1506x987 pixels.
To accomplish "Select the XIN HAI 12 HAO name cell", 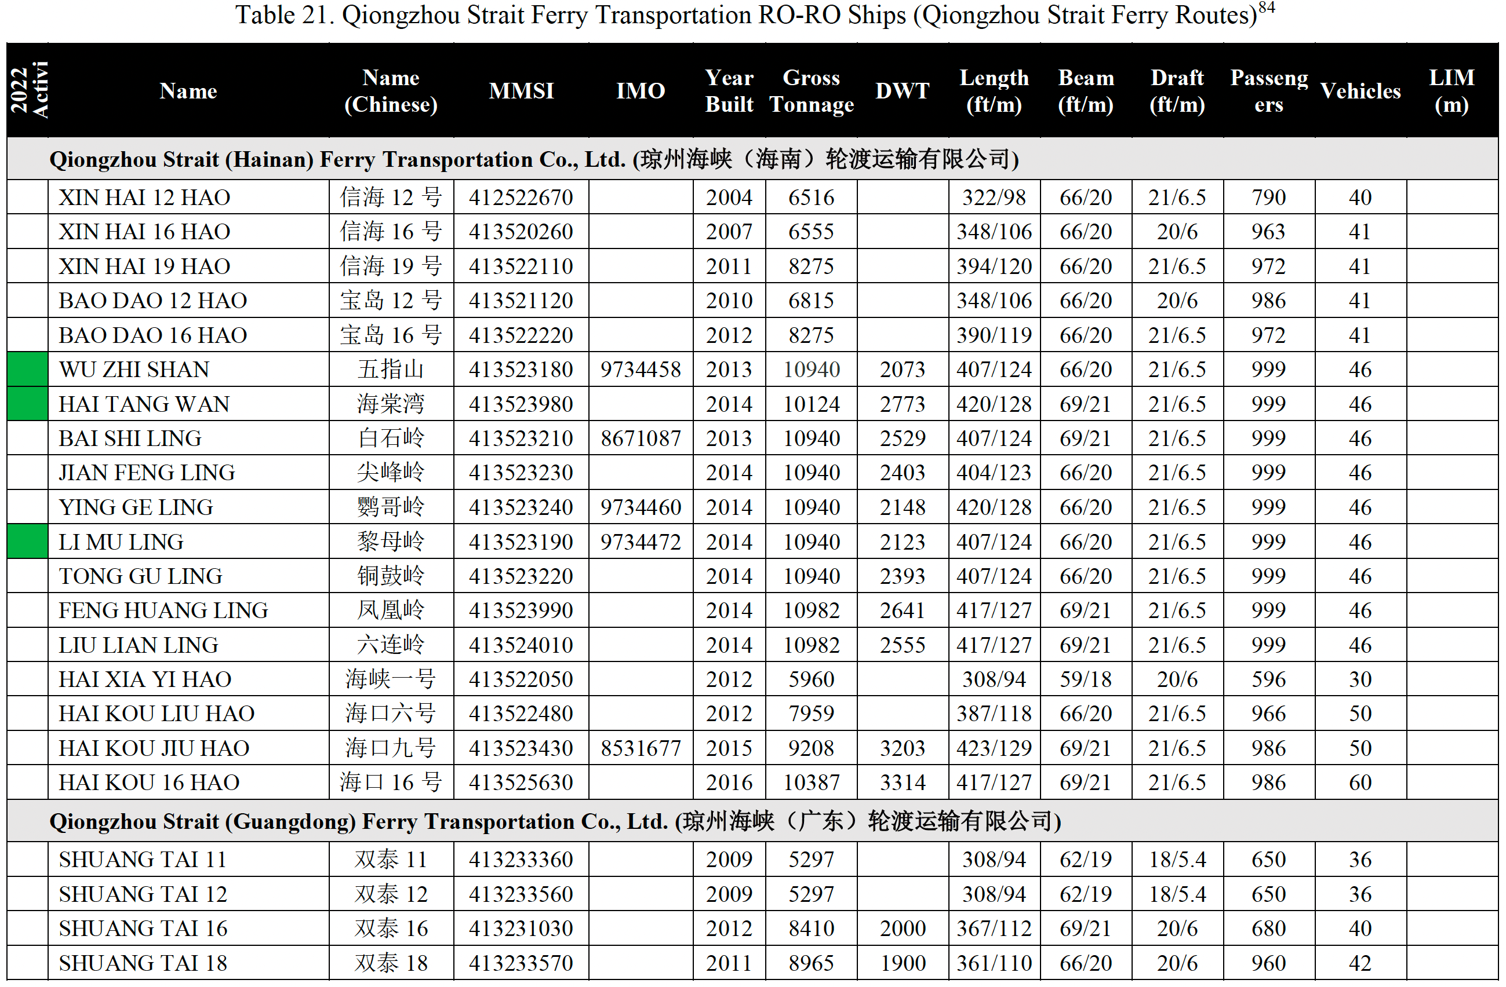I will (144, 198).
